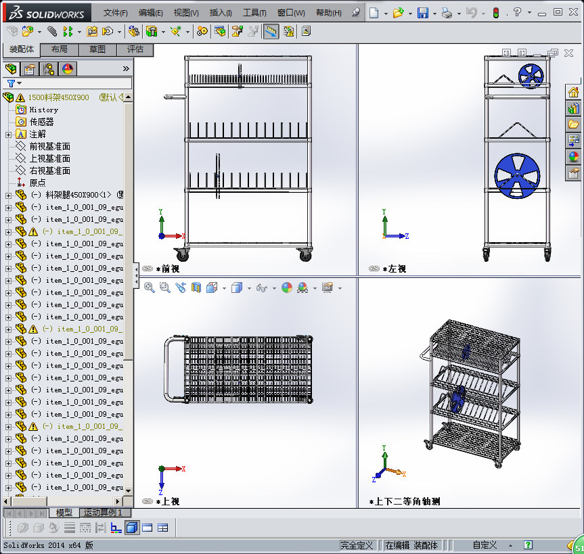Click the Print icon
Screen dimensions: 584x554
pos(447,13)
